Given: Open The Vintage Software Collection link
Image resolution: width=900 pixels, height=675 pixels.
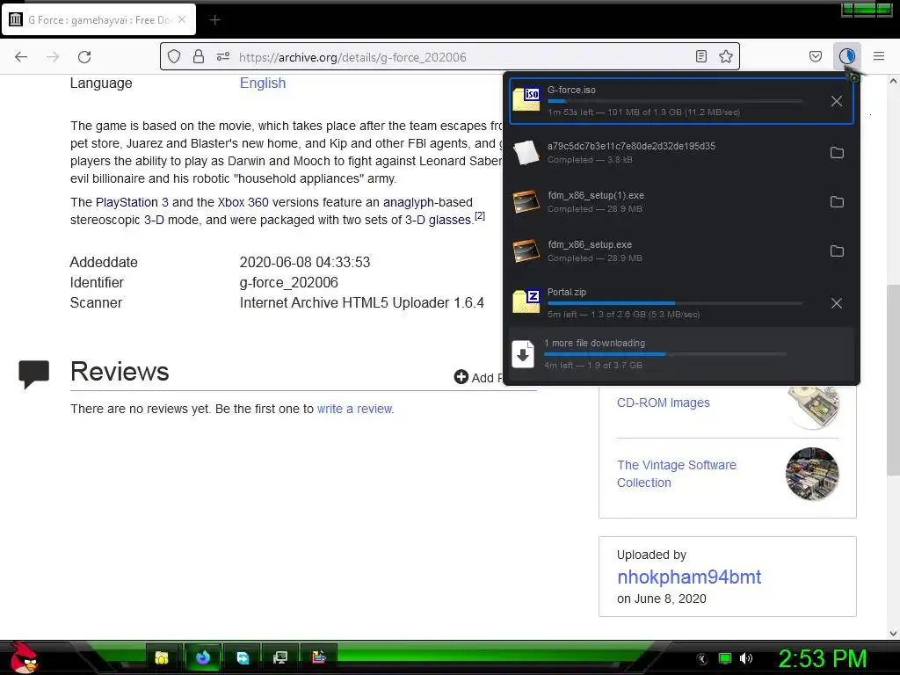Looking at the screenshot, I should pyautogui.click(x=676, y=474).
